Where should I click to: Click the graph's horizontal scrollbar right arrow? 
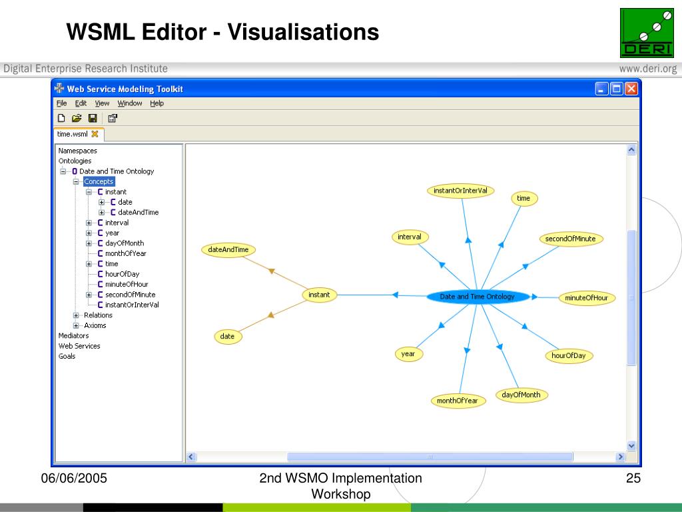[620, 457]
